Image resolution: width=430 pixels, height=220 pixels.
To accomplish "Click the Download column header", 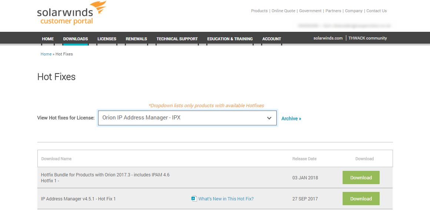I will click(x=364, y=159).
